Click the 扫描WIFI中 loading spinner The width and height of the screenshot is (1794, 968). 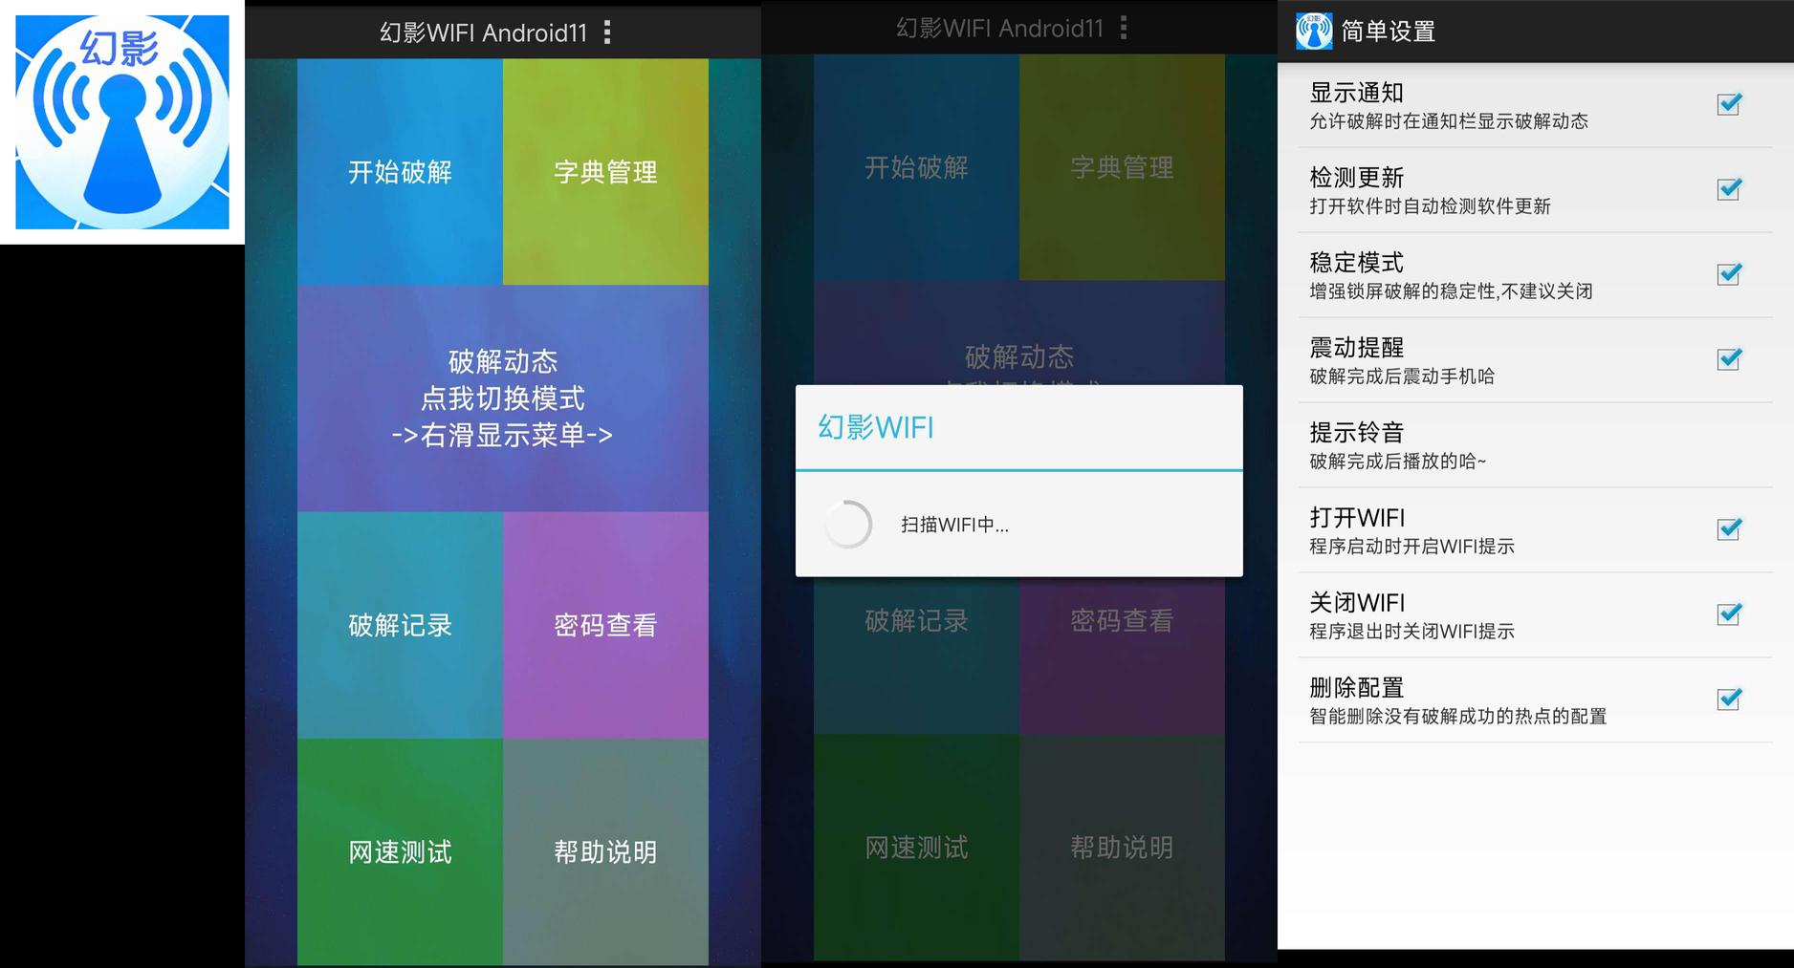point(847,524)
